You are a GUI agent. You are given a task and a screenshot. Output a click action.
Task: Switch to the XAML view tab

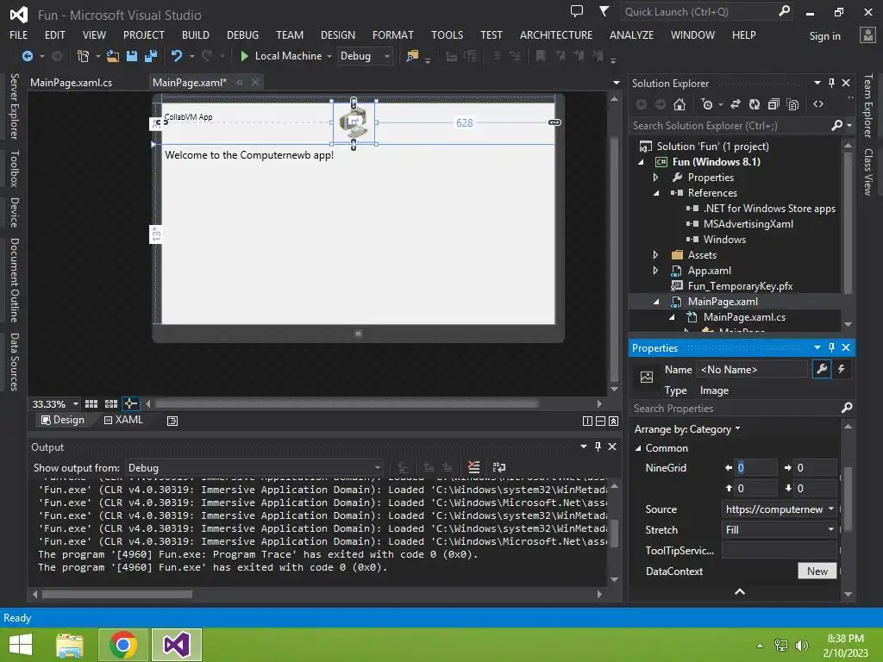[x=124, y=420]
